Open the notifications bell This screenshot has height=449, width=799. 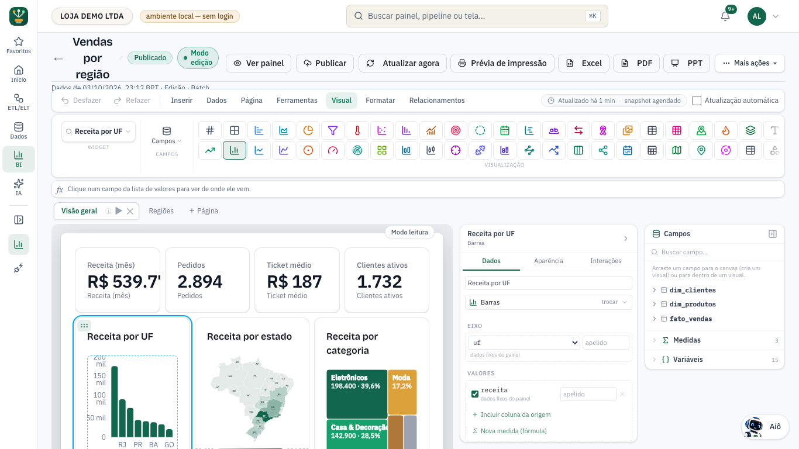(x=725, y=16)
